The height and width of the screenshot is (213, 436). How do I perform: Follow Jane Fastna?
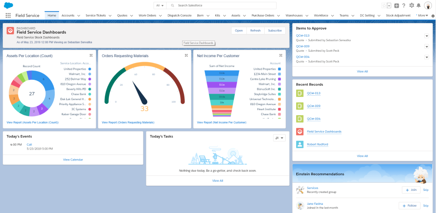click(x=410, y=205)
